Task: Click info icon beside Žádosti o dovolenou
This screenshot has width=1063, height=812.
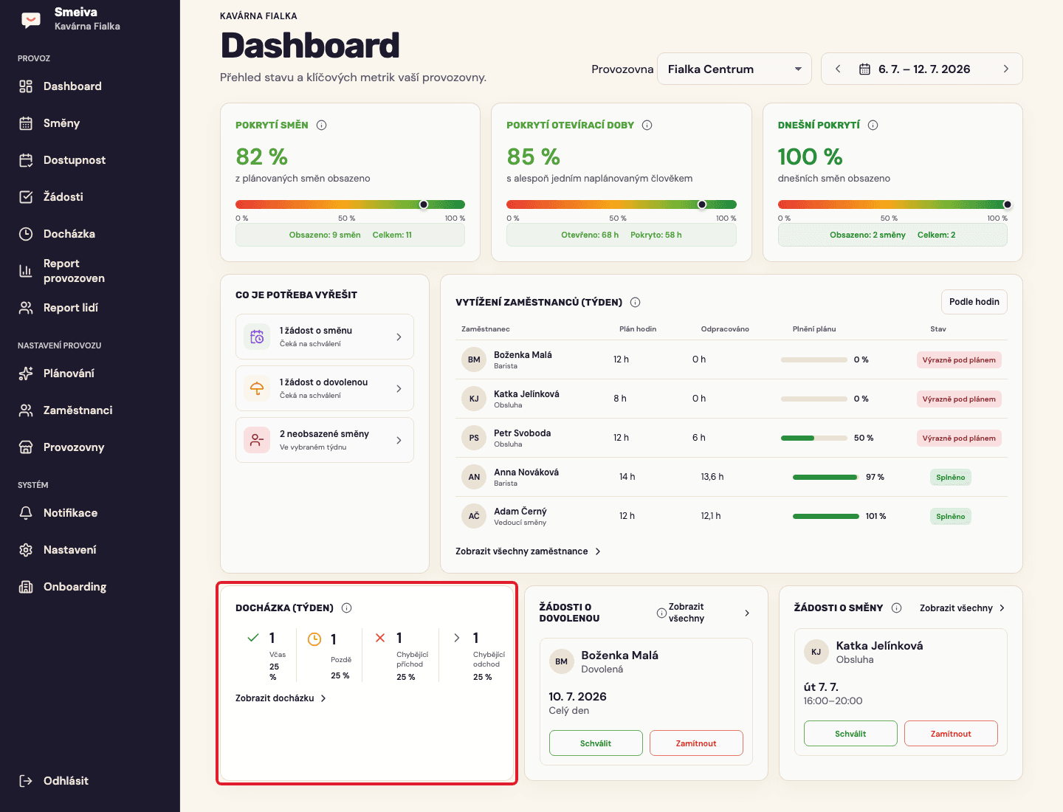Action: pos(661,613)
